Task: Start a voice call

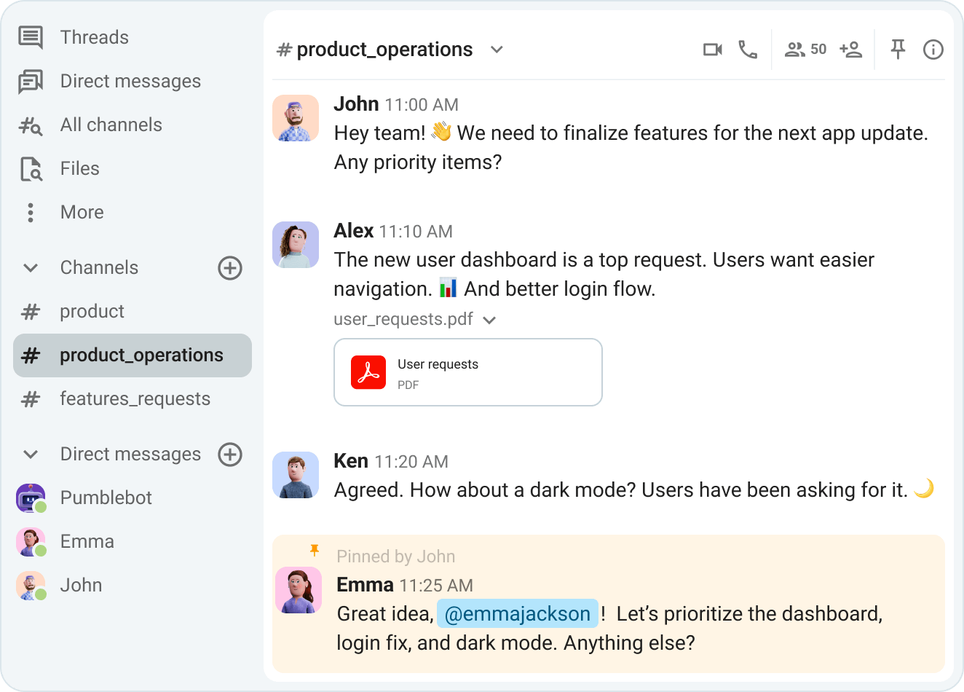Action: click(x=748, y=50)
